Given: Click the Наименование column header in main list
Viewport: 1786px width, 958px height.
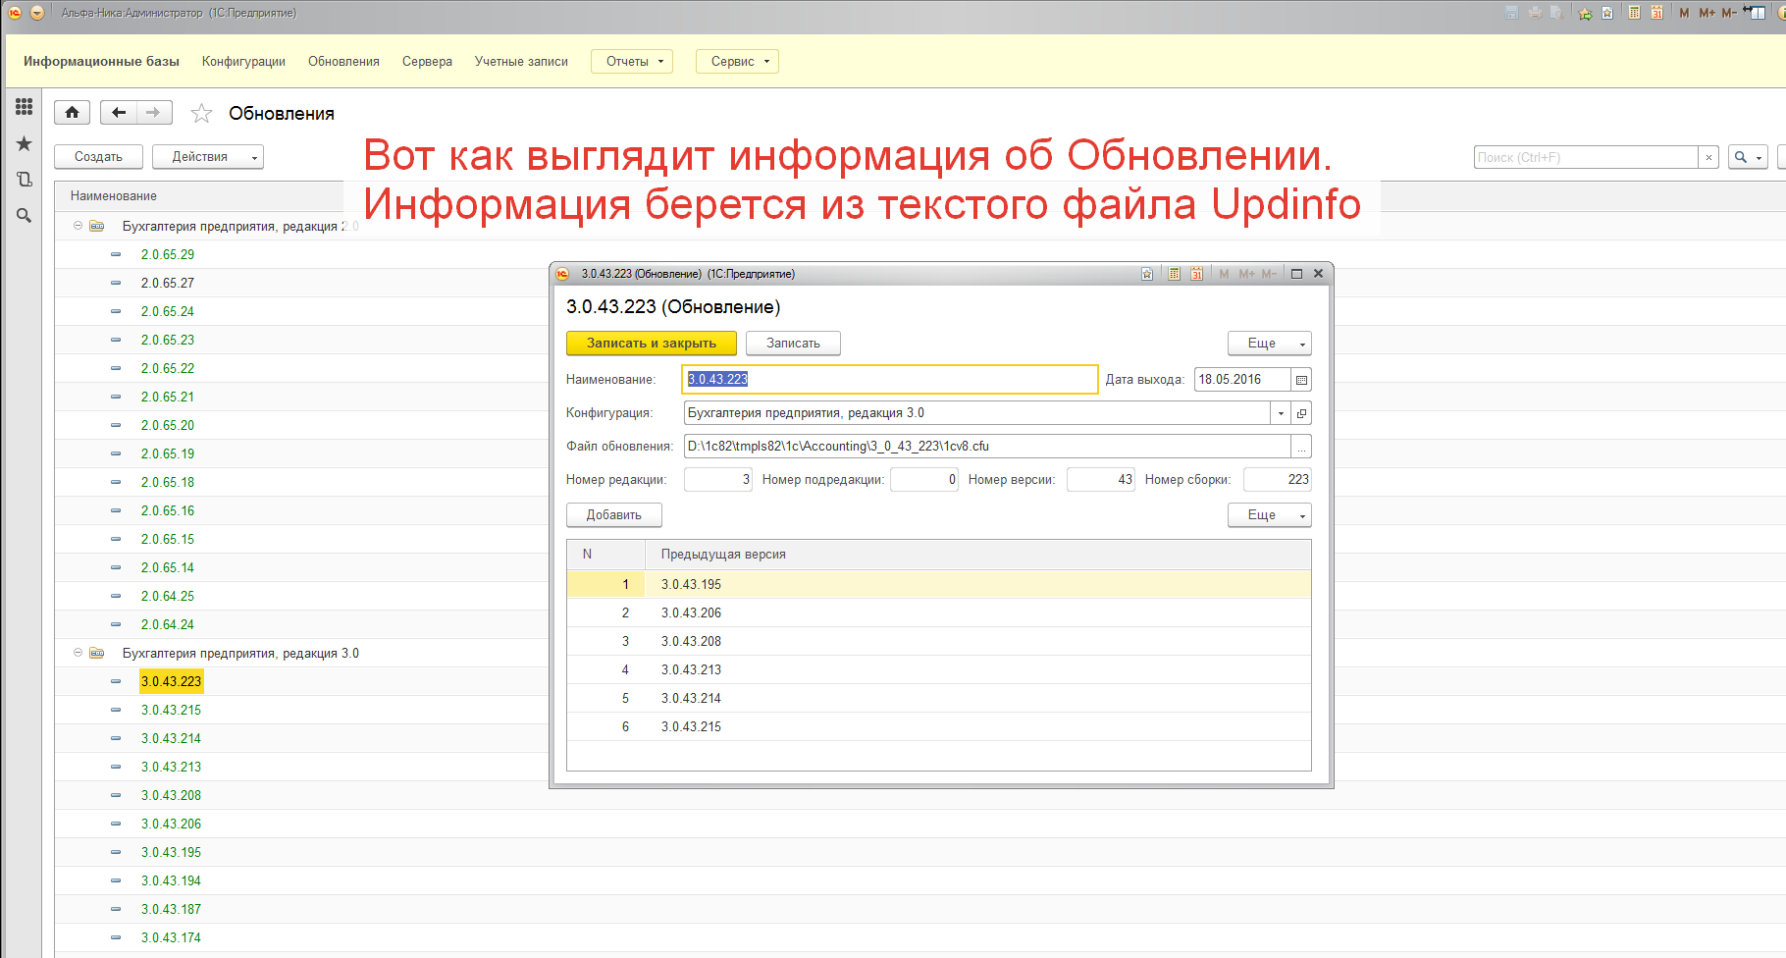Looking at the screenshot, I should (x=114, y=196).
